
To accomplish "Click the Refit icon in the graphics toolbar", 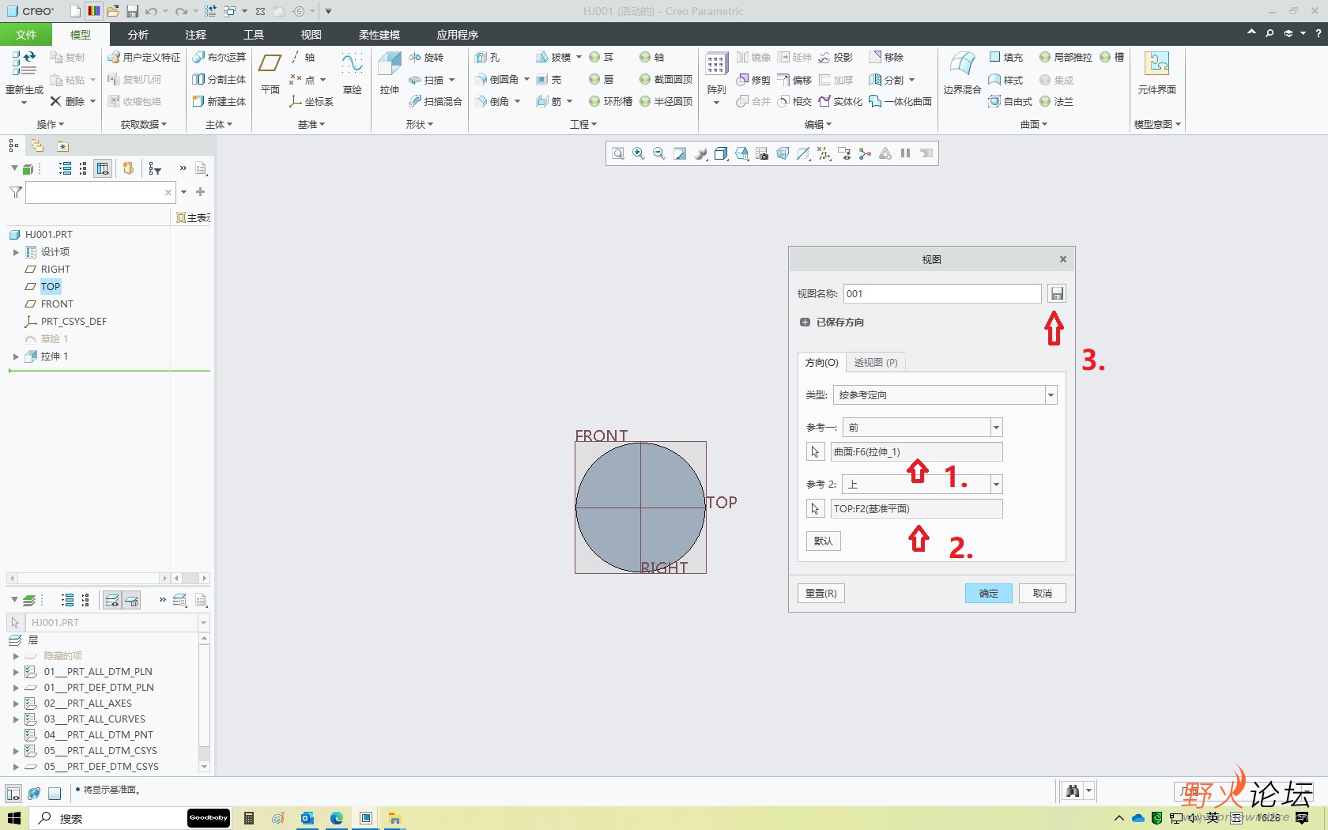I will (x=618, y=154).
